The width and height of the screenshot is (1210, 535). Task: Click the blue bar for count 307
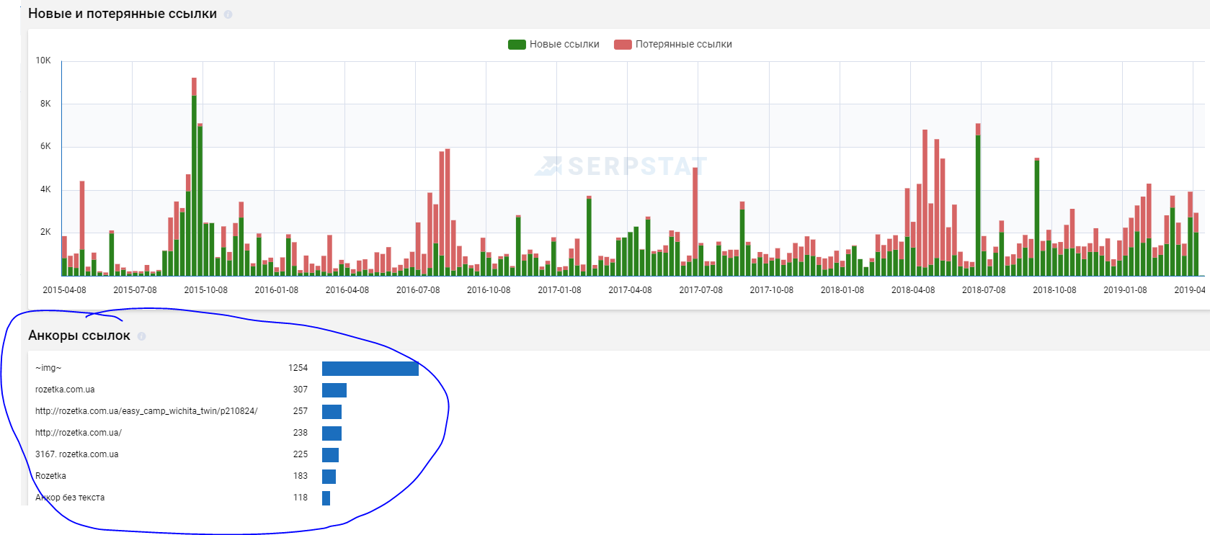pyautogui.click(x=334, y=390)
